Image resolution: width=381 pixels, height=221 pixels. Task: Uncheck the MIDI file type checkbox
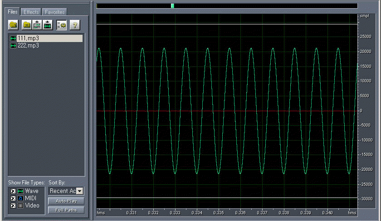13,198
